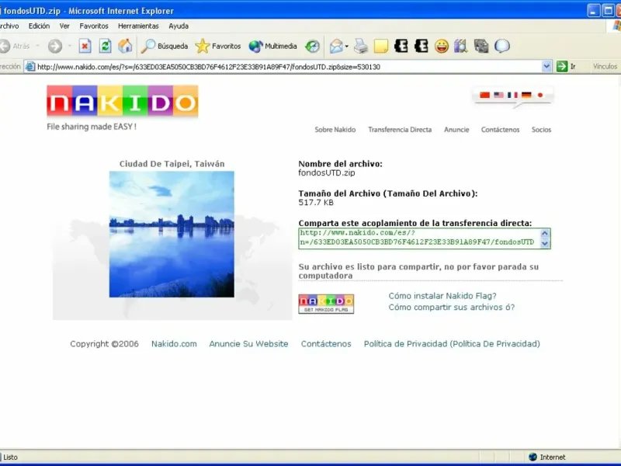Screen dimensions: 621x466
Task: Open the Ver menu
Action: 64,26
